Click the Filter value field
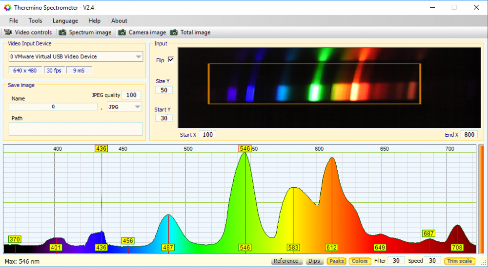This screenshot has width=488, height=267. [396, 261]
